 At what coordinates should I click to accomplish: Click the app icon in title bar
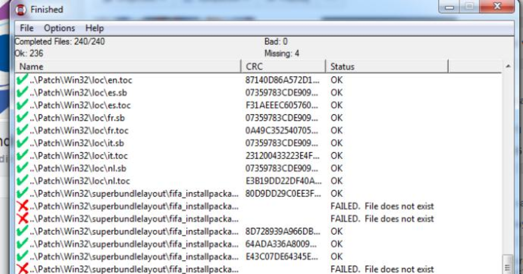tap(20, 10)
